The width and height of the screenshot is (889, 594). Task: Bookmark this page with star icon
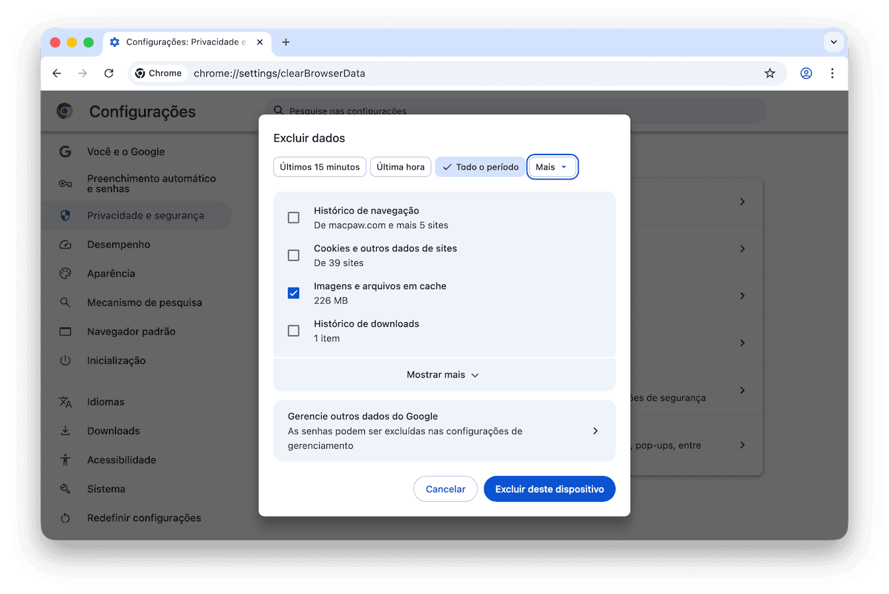tap(770, 74)
